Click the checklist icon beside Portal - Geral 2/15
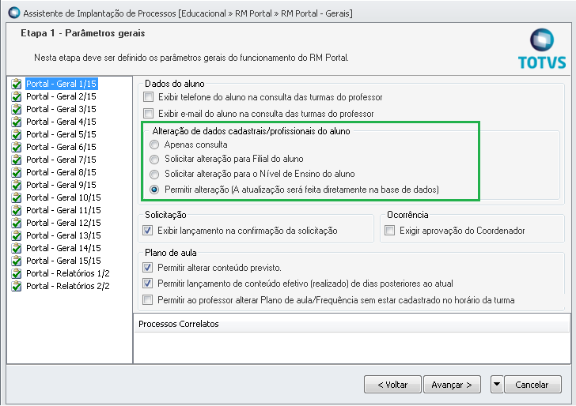The width and height of the screenshot is (576, 406). point(17,96)
